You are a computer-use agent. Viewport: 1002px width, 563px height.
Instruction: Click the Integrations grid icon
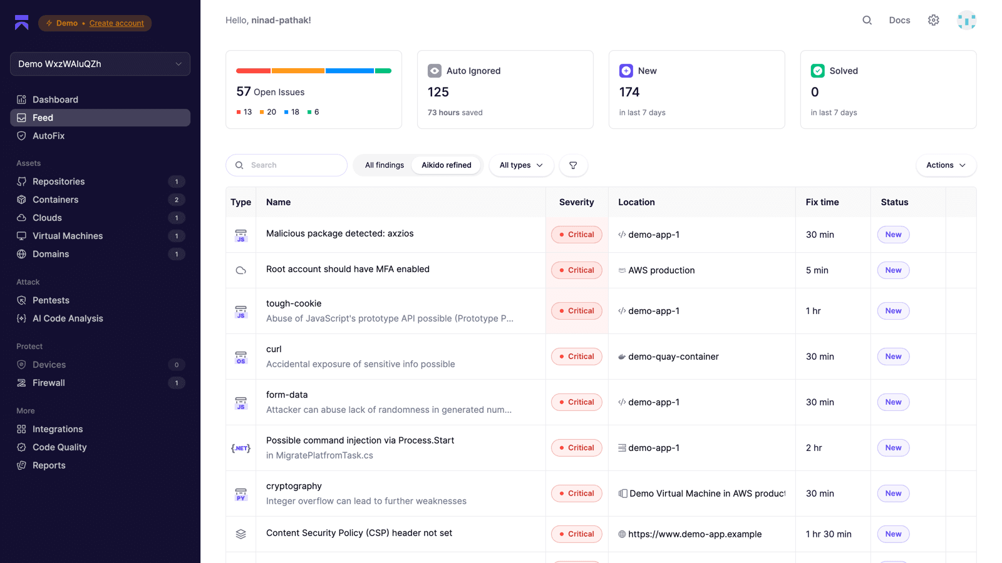coord(21,429)
